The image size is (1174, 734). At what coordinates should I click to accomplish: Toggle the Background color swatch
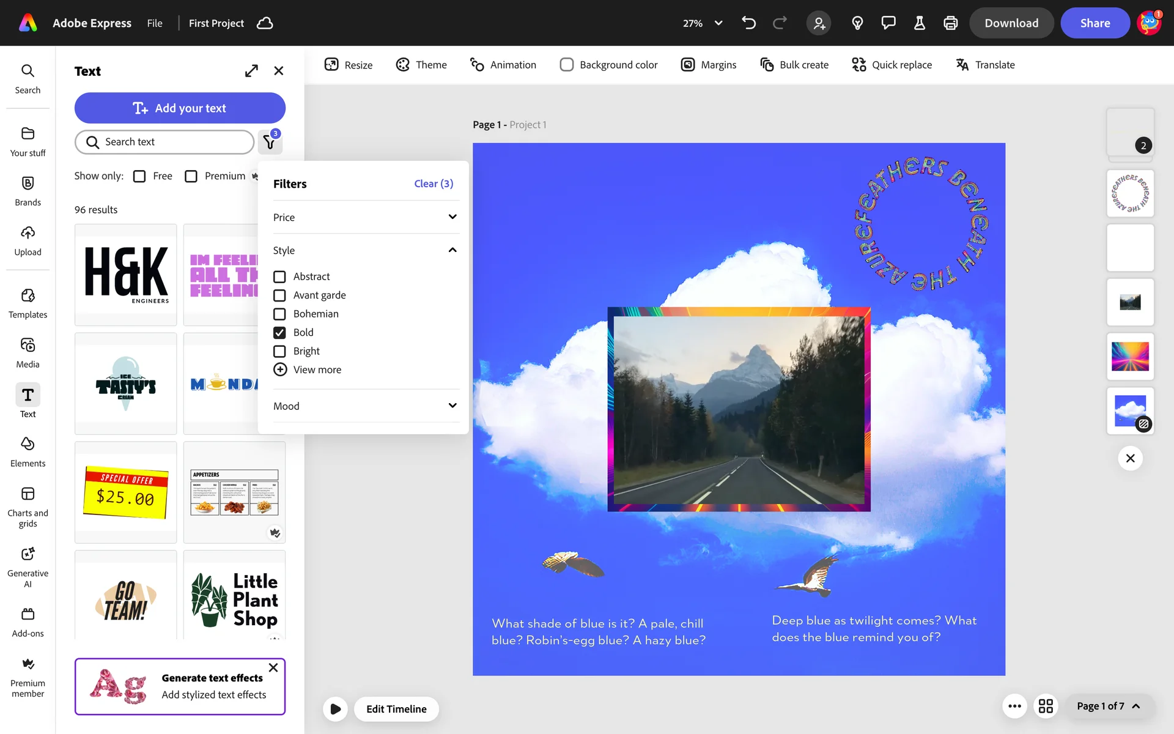pos(567,65)
